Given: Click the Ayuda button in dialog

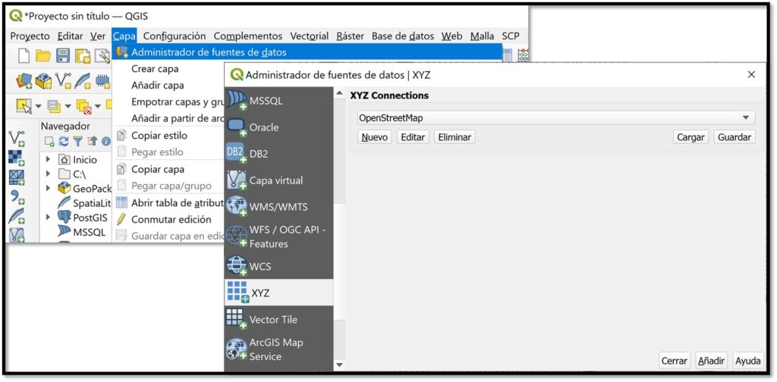Looking at the screenshot, I should pos(747,361).
